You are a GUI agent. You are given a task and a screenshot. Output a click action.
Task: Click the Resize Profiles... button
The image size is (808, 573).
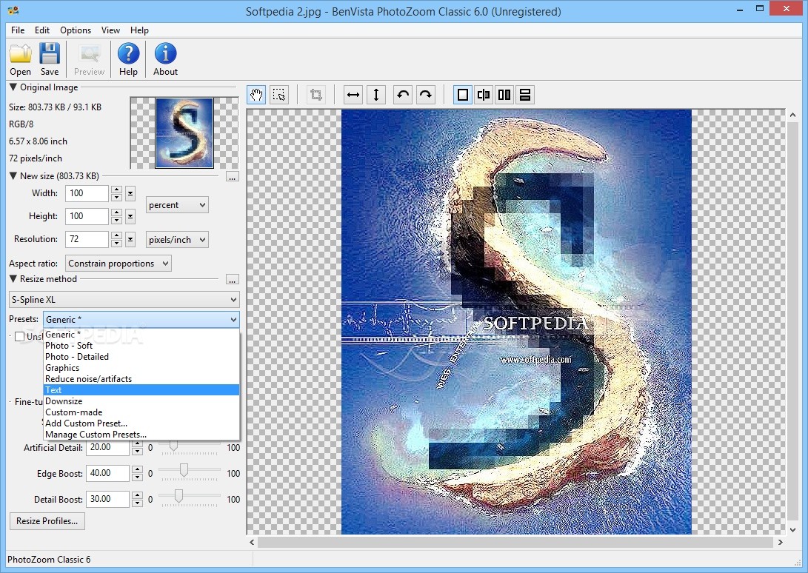tap(47, 521)
